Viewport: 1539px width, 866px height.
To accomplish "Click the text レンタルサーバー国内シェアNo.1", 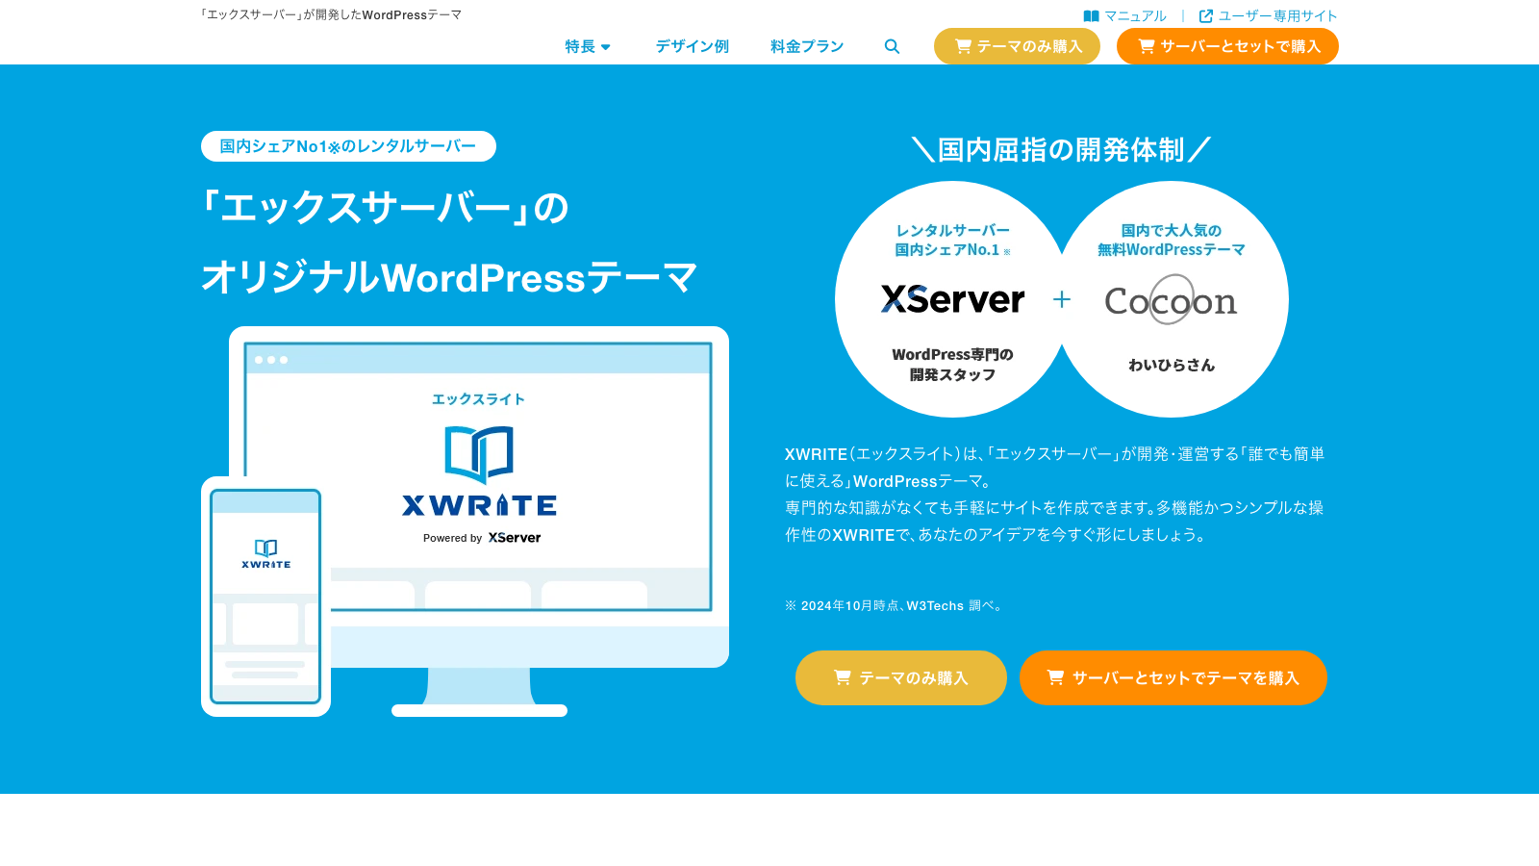I will (952, 240).
